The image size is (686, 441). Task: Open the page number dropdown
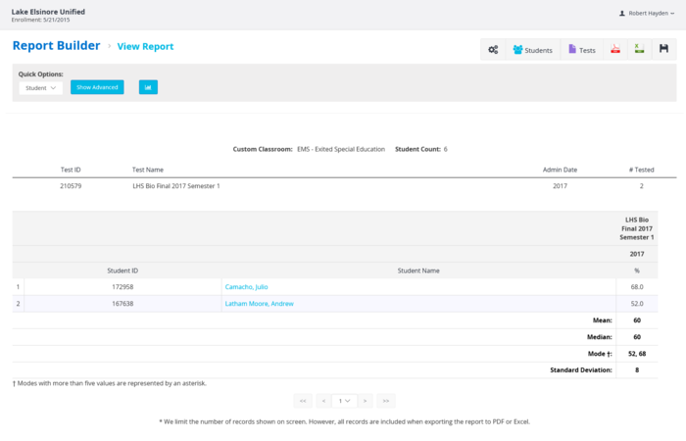point(343,400)
